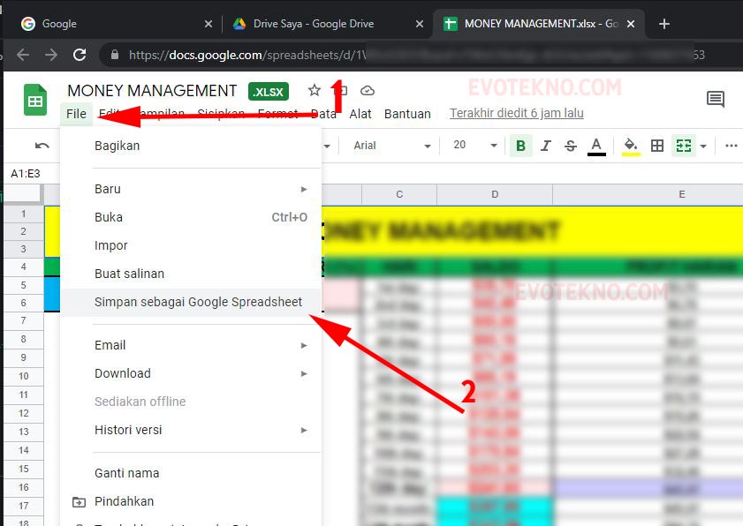Click the Terakhir diedit 6 jam lalu link
Viewport: 743px width, 526px height.
tap(518, 113)
